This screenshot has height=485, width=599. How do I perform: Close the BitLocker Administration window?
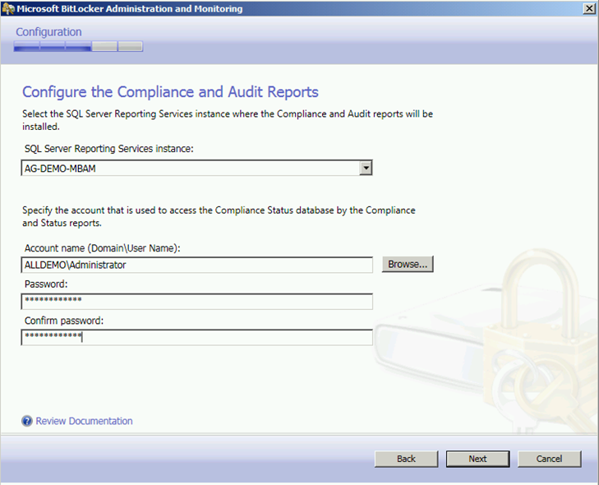(589, 8)
